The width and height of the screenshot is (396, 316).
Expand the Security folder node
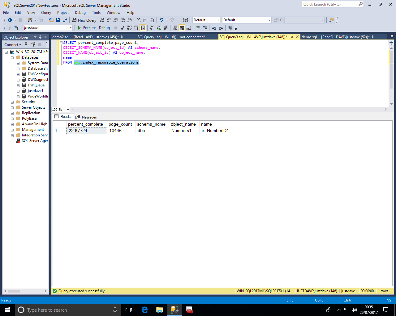[x=12, y=102]
